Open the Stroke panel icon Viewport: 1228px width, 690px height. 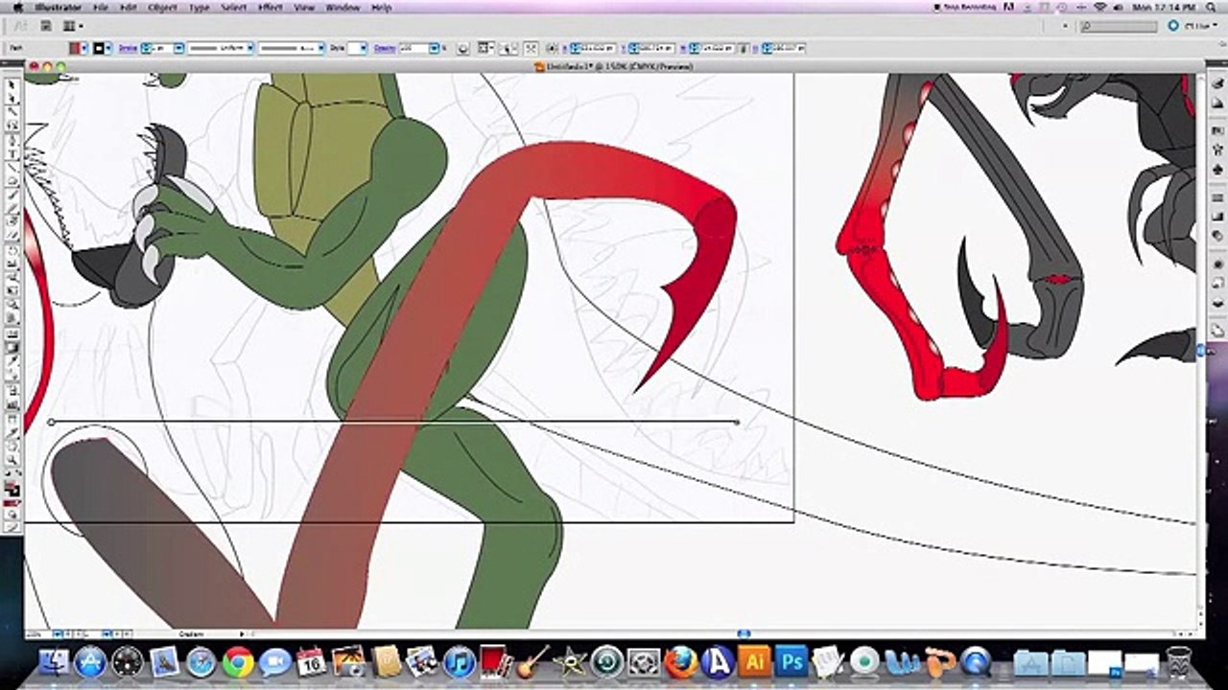point(1217,196)
